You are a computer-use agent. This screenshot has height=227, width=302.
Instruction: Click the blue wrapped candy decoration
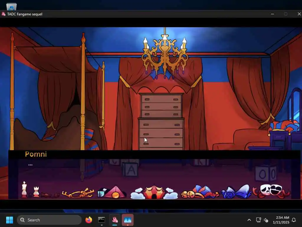(236, 192)
